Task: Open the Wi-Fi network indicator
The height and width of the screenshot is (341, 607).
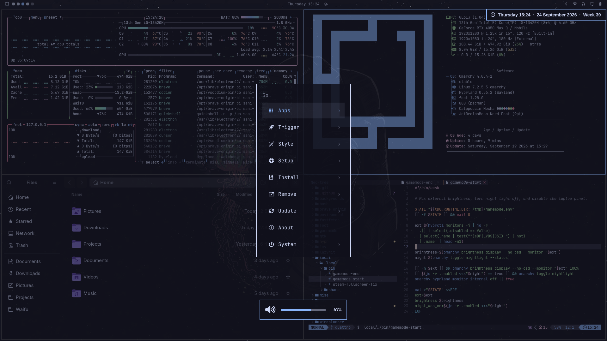Action: point(575,4)
